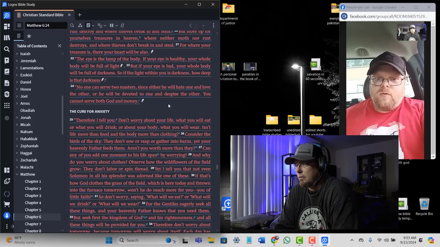440x247 pixels.
Task: Click the note marker after verse 24
Action: click(142, 101)
